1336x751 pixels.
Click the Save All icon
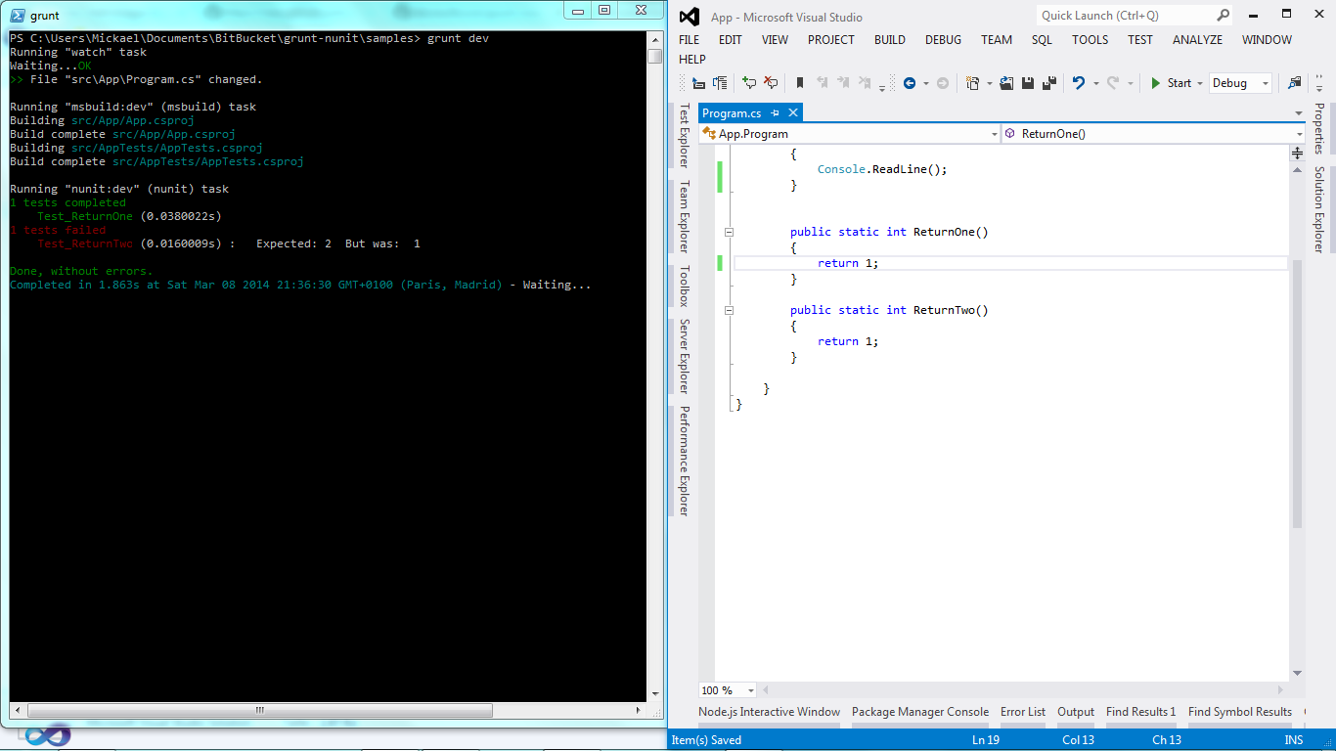click(1049, 83)
